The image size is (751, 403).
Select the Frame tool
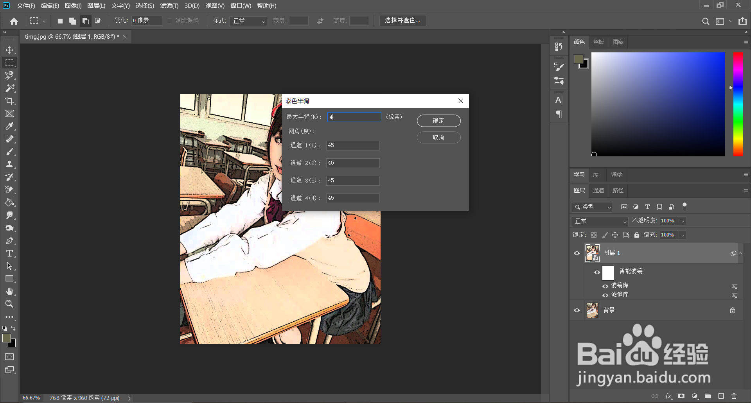pos(9,114)
